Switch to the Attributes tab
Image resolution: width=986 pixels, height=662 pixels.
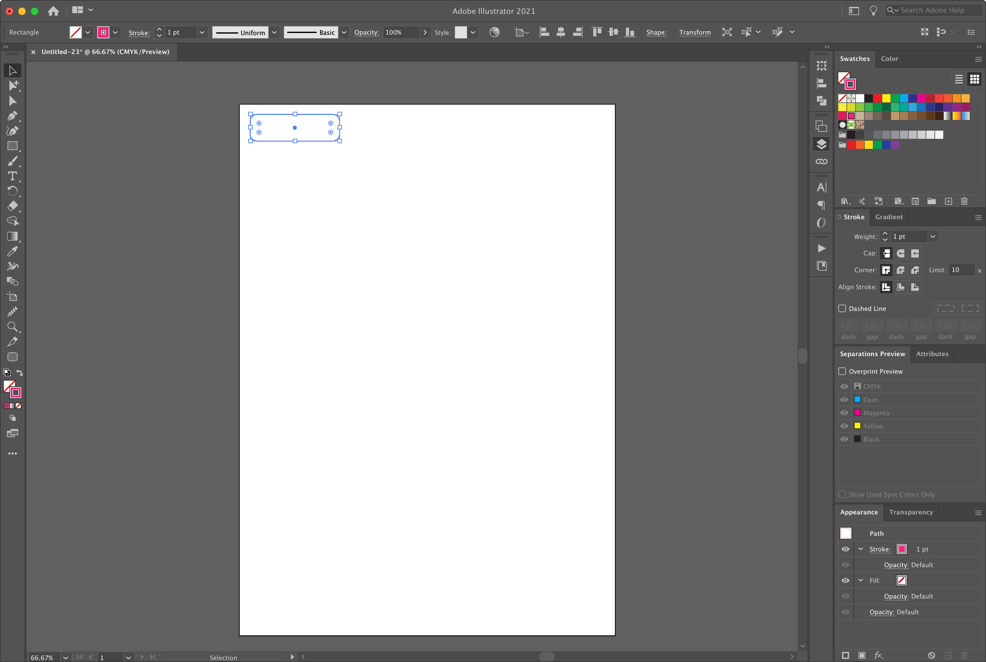coord(932,354)
